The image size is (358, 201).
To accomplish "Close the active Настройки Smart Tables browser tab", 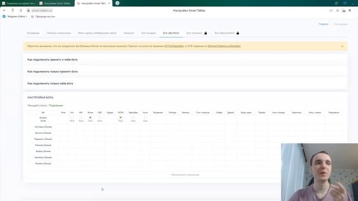I will click(109, 3).
